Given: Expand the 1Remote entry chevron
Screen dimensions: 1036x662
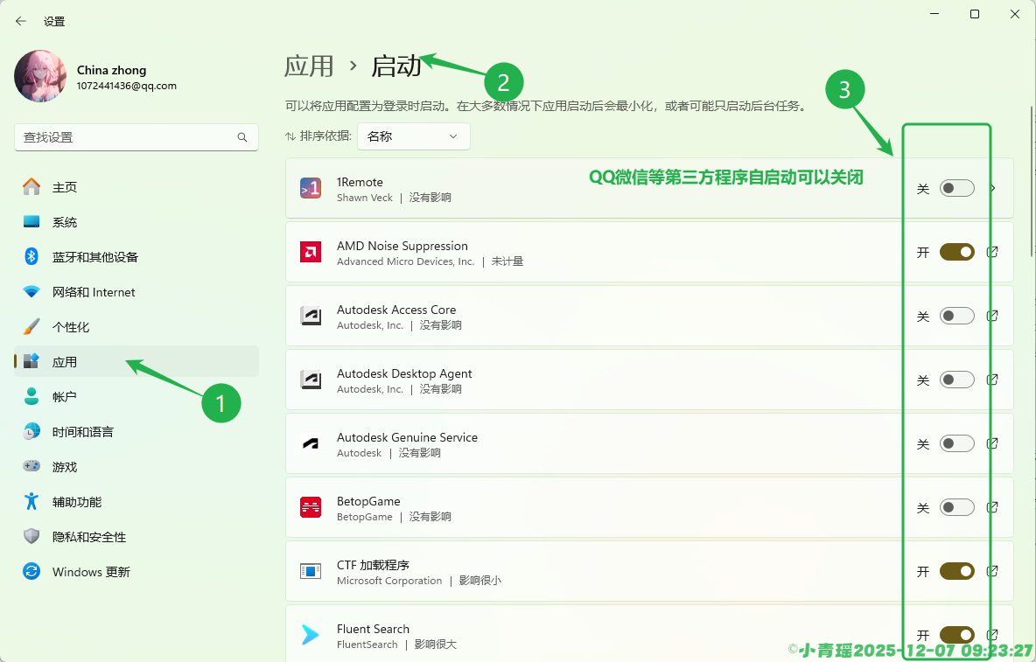Looking at the screenshot, I should pos(992,188).
